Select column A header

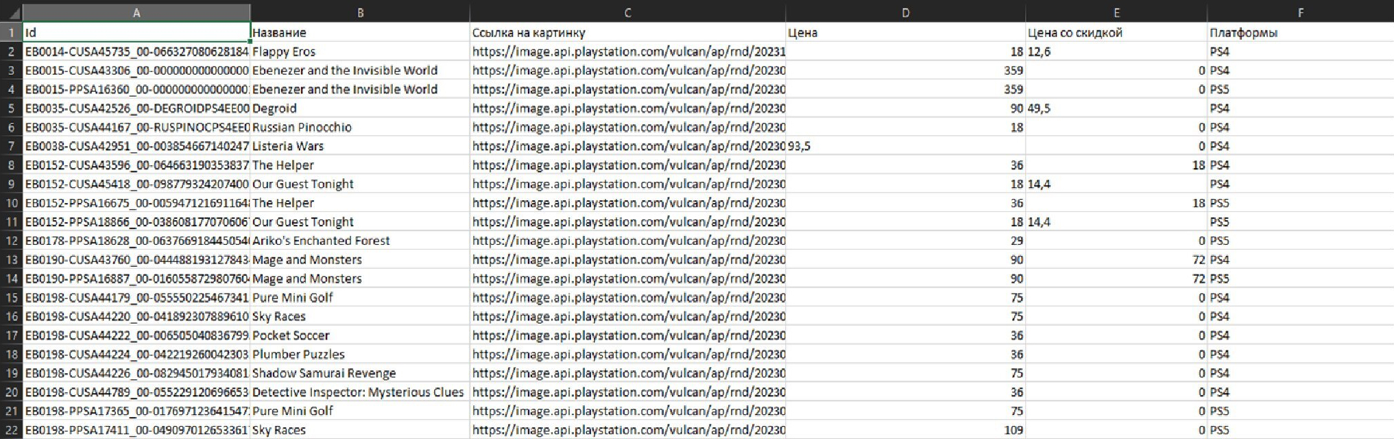click(136, 12)
